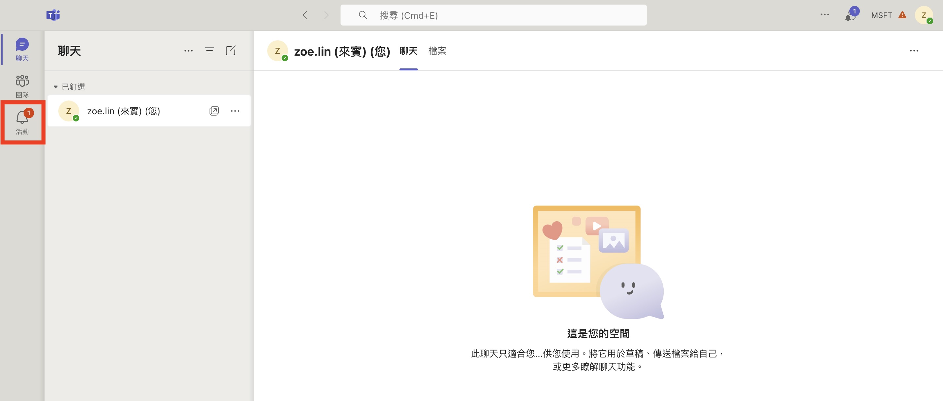Click the MSFT organization label

click(881, 15)
